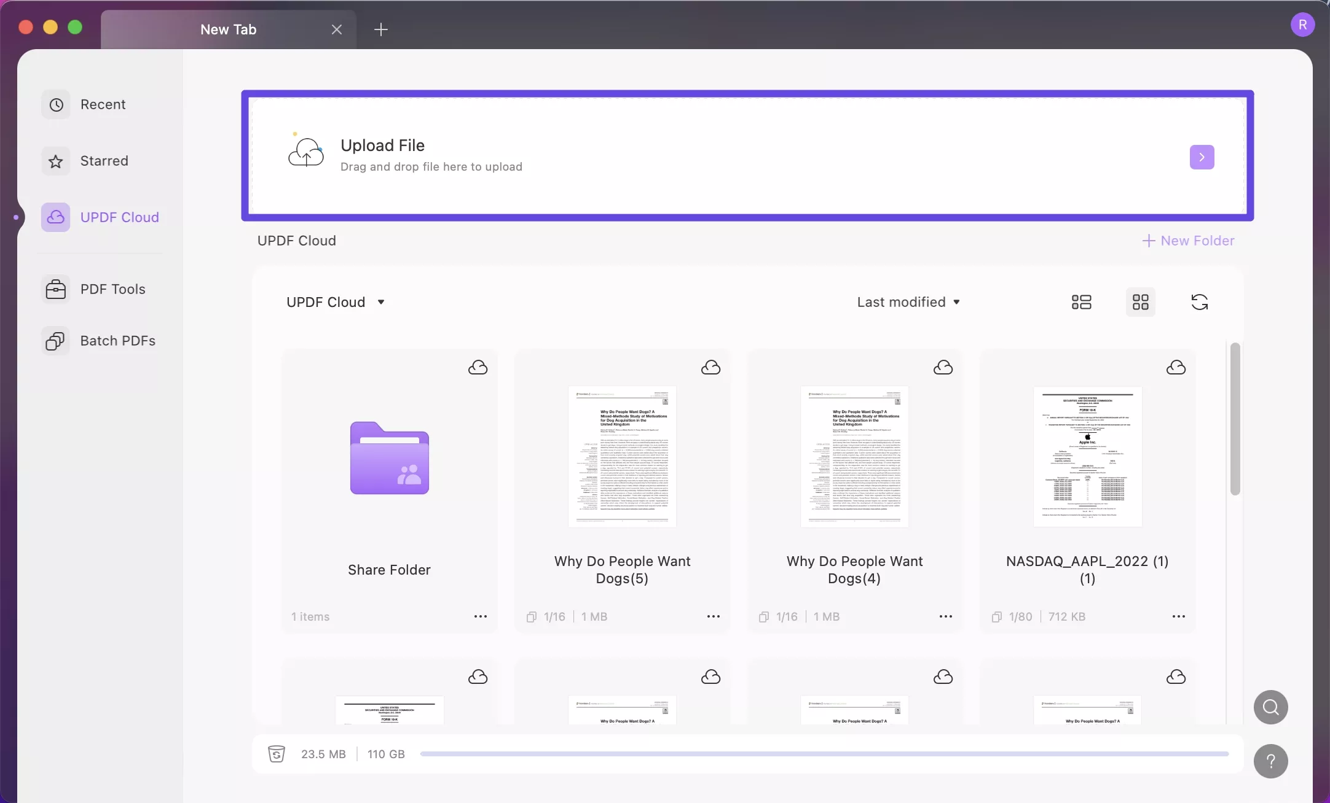The width and height of the screenshot is (1330, 803).
Task: Click cloud icon on second-row fourth card
Action: [1176, 677]
